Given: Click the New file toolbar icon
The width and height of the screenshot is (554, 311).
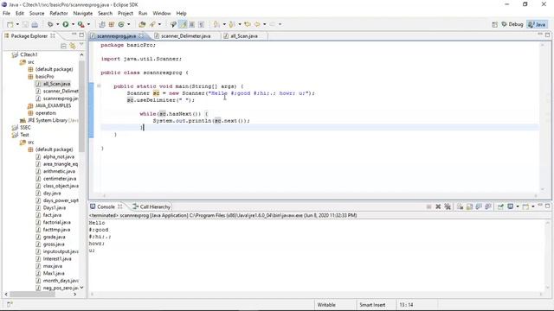Looking at the screenshot, I should pyautogui.click(x=10, y=24).
